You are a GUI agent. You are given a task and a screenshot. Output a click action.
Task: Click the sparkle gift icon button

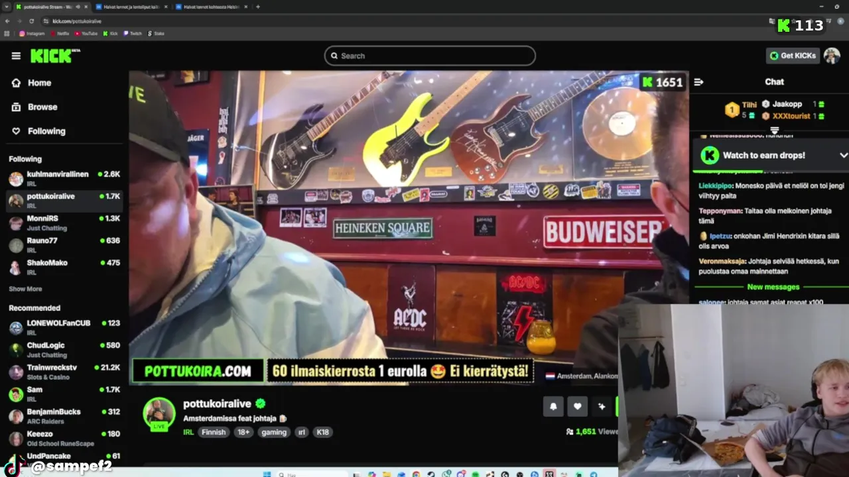pyautogui.click(x=602, y=406)
